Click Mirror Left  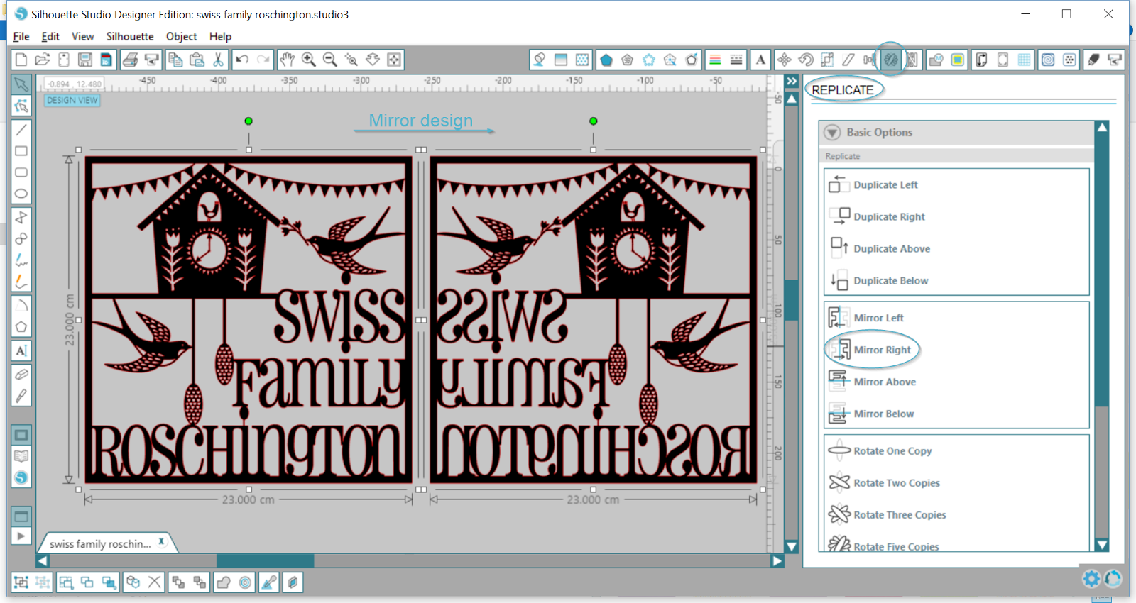(x=878, y=318)
